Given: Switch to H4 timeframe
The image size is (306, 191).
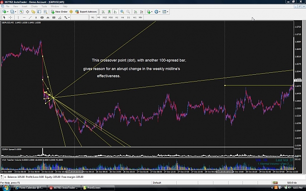Looking at the screenshot, I should click(x=122, y=18).
